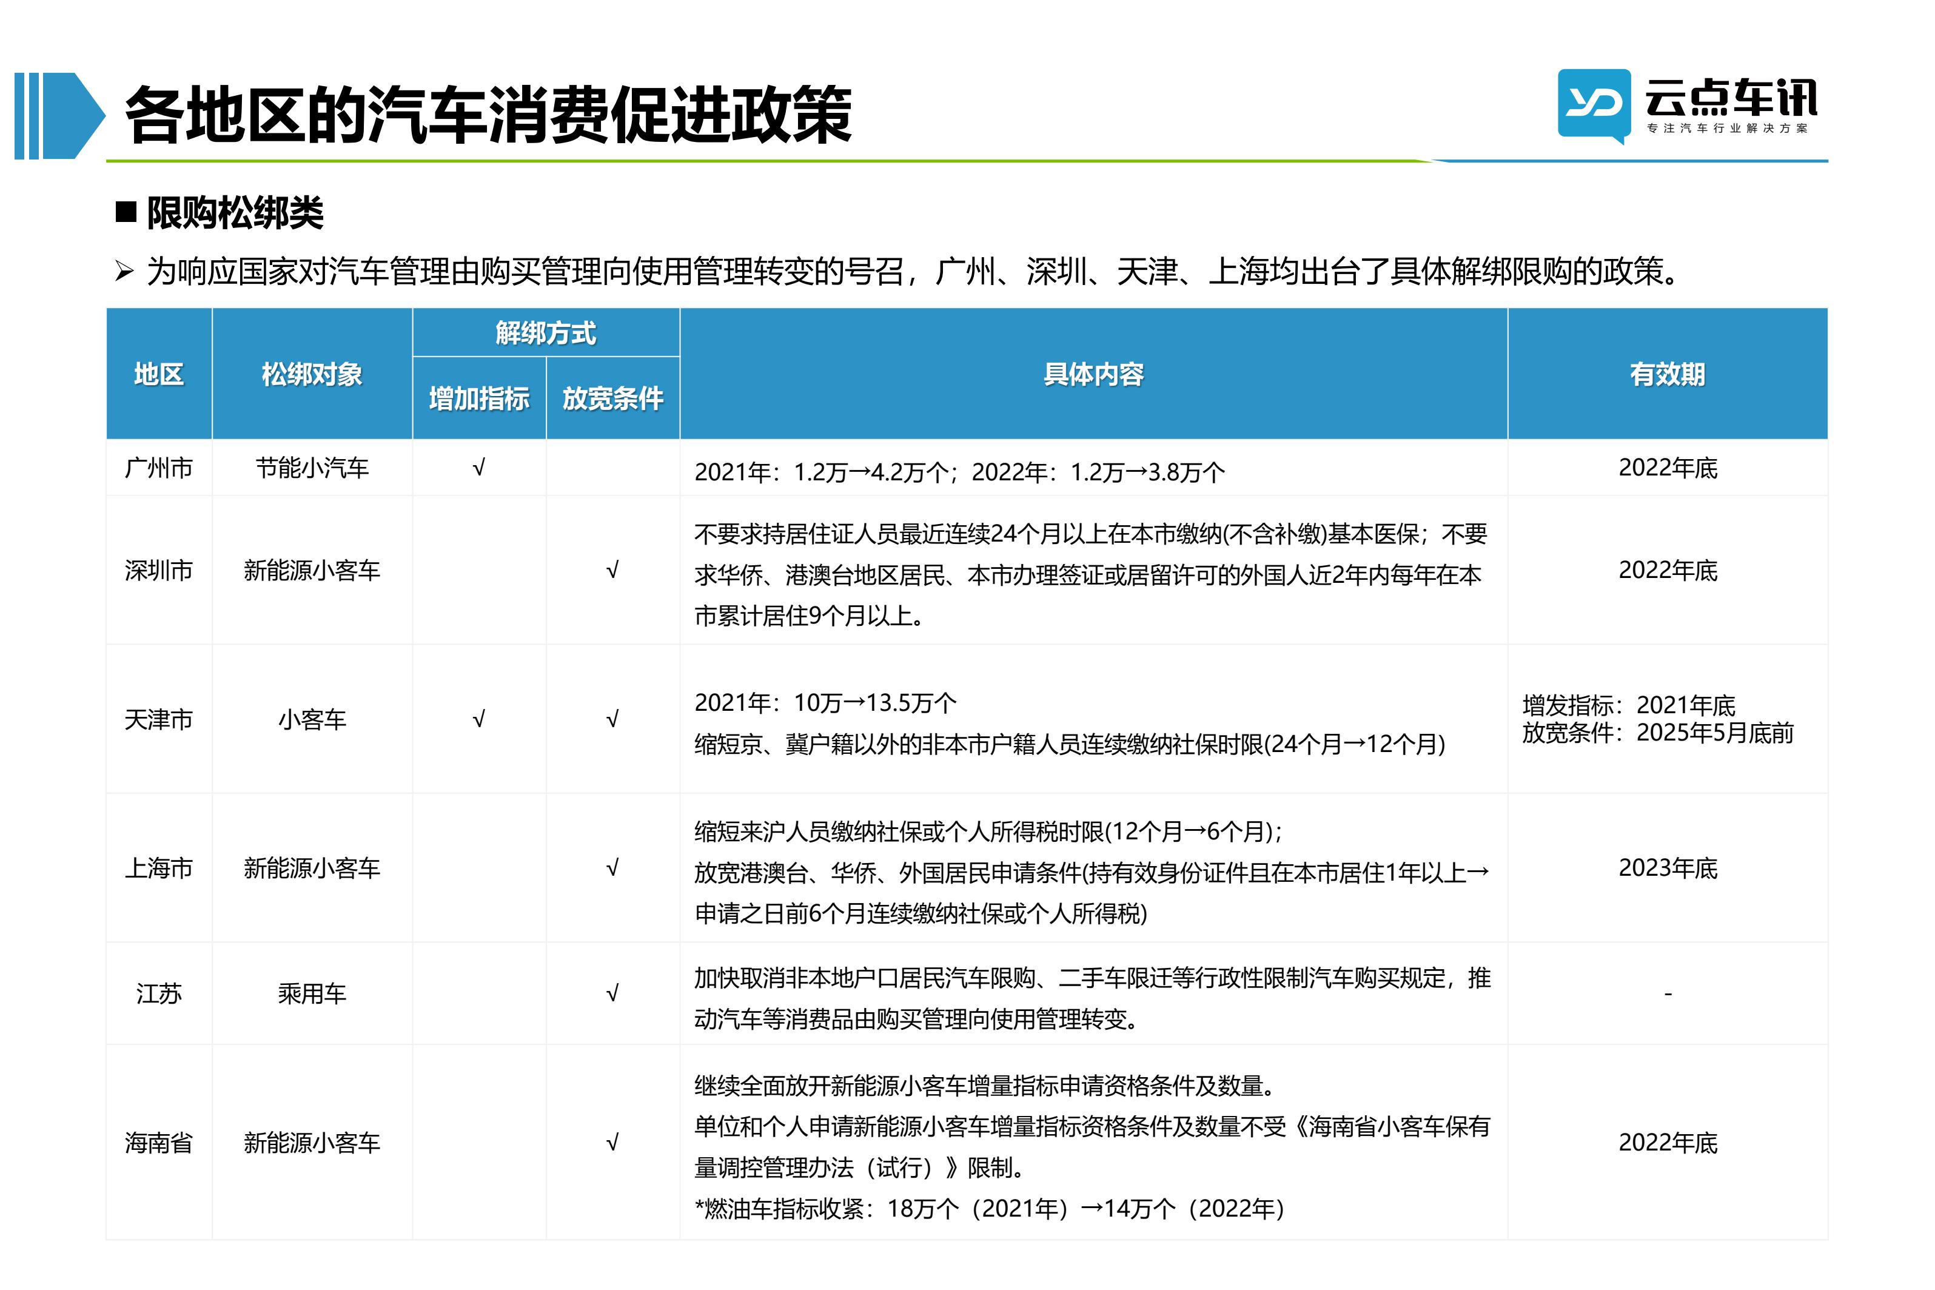Screen dimensions: 1935x1290
Task: Click the slide title 各地区的汽车消费促进政策
Action: pos(489,115)
